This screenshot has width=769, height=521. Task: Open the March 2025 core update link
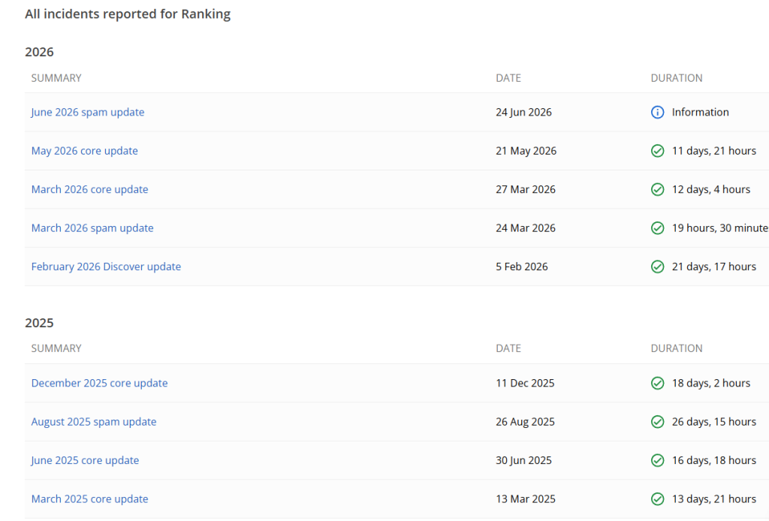[x=90, y=499]
